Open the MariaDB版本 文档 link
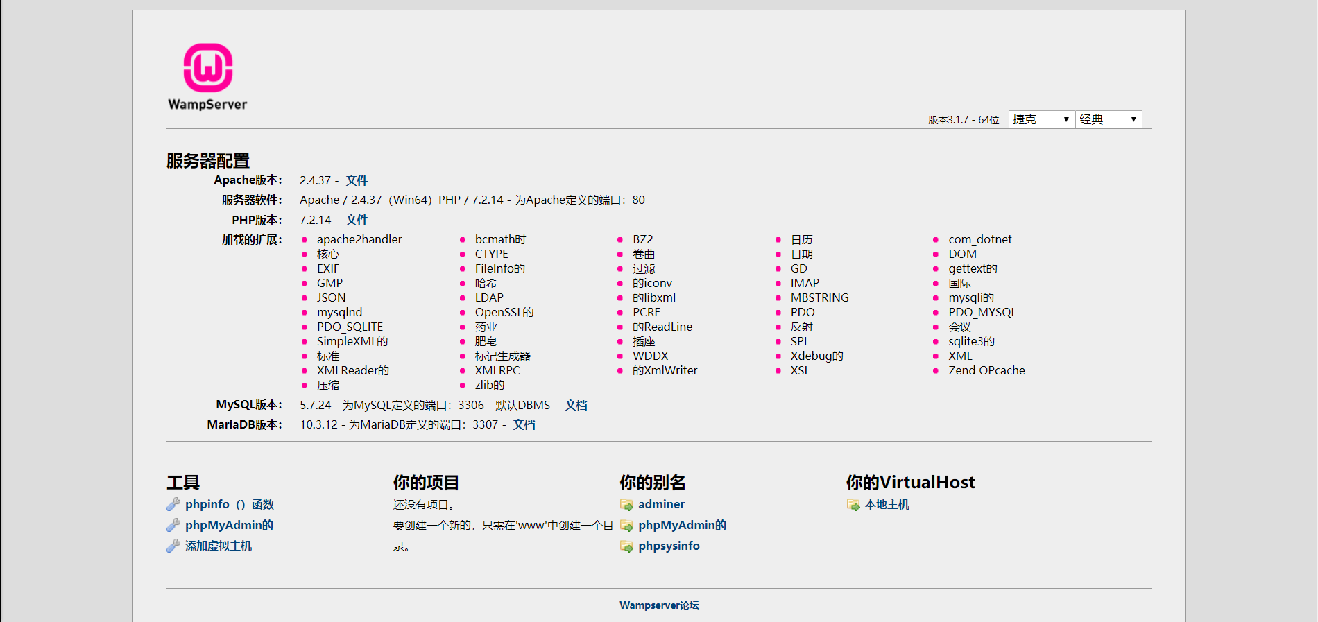This screenshot has height=622, width=1318. (524, 424)
